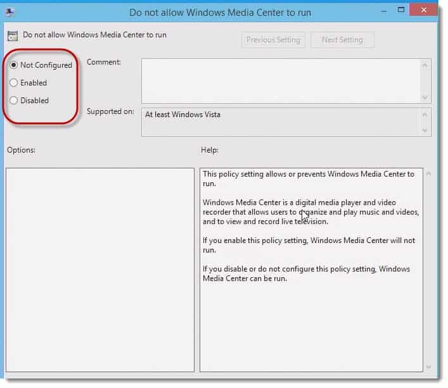Minimize the policy dialog window
The image size is (448, 388).
384,11
